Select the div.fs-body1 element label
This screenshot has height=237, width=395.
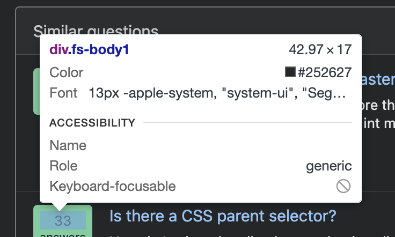coord(89,49)
